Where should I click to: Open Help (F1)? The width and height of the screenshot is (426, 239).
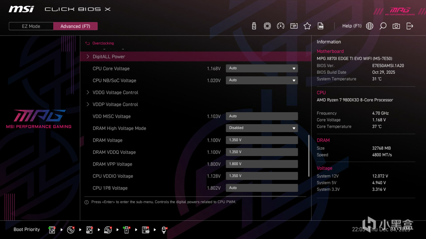click(x=352, y=26)
